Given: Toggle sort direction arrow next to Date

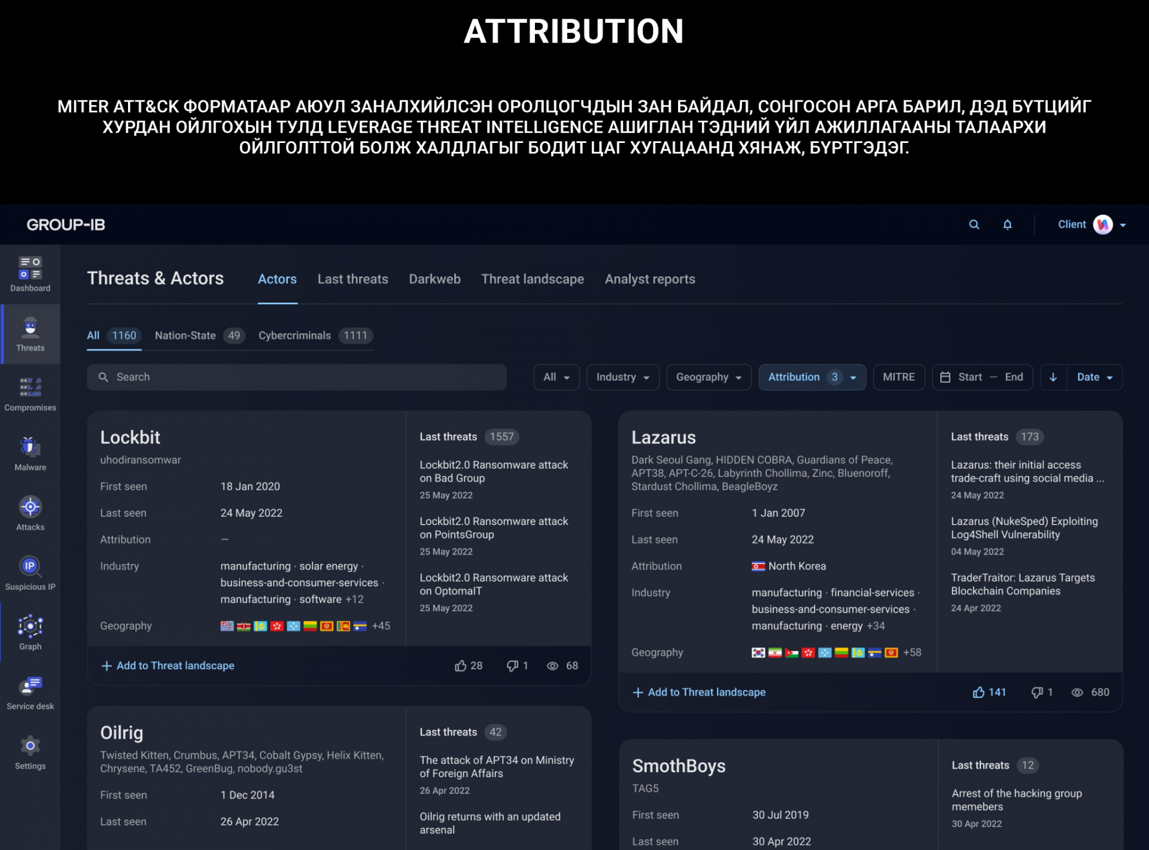Looking at the screenshot, I should [x=1053, y=377].
